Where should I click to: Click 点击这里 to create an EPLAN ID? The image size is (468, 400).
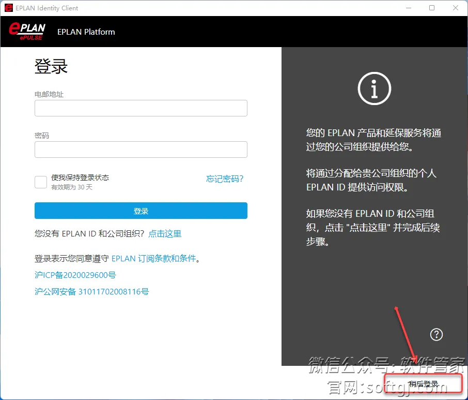coord(165,233)
